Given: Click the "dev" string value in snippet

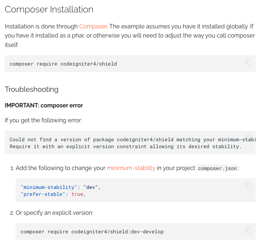Looking at the screenshot, I should (90, 187).
